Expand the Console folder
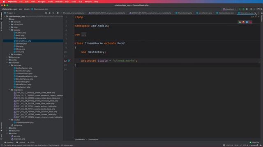Image resolution: width=263 pixels, height=147 pixels. click(x=9, y=22)
